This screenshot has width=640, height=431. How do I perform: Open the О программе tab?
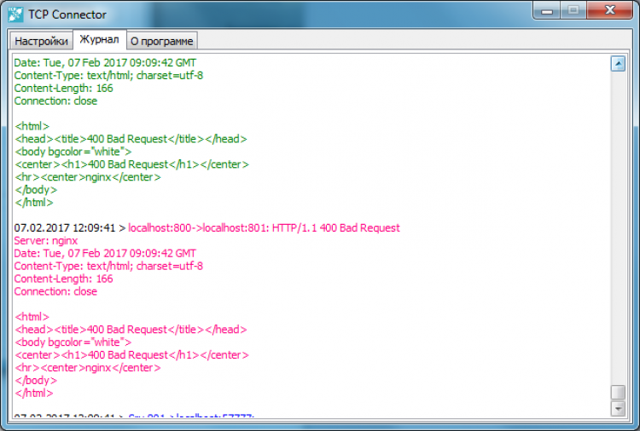coord(161,41)
